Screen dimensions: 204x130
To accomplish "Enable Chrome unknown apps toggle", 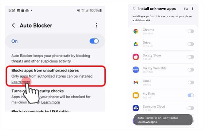I will click(191, 31).
